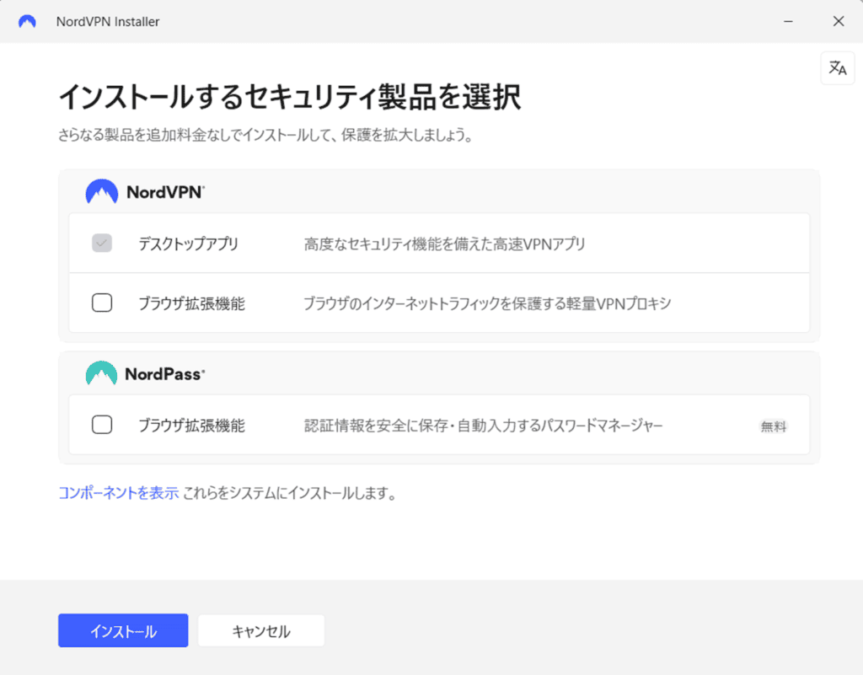Click the ブラウザ拡張機能 label under NordPass
This screenshot has height=675, width=863.
pos(191,426)
